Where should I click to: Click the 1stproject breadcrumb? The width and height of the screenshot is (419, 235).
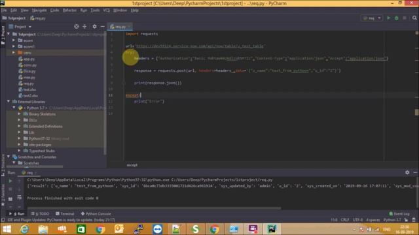[14, 18]
